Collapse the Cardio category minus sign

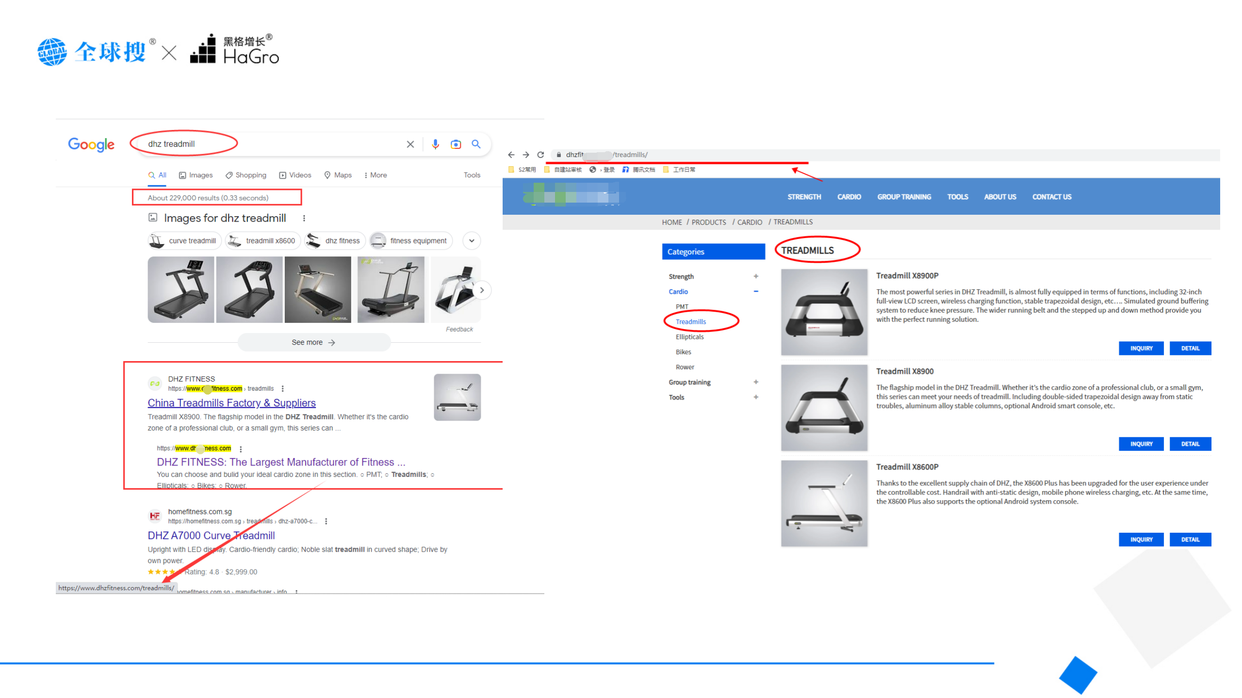tap(755, 291)
